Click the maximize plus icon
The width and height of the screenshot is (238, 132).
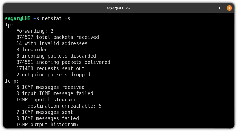click(219, 8)
